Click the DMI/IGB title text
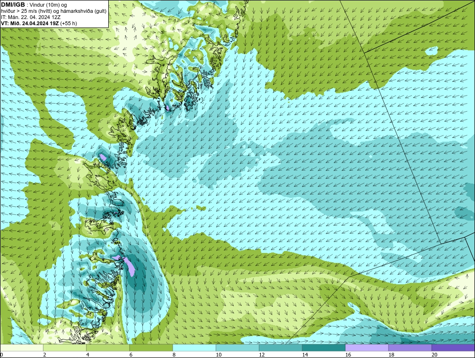The width and height of the screenshot is (475, 358). coord(13,5)
